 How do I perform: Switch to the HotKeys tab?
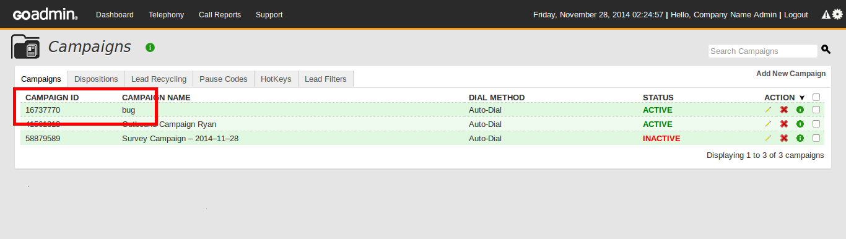(276, 79)
